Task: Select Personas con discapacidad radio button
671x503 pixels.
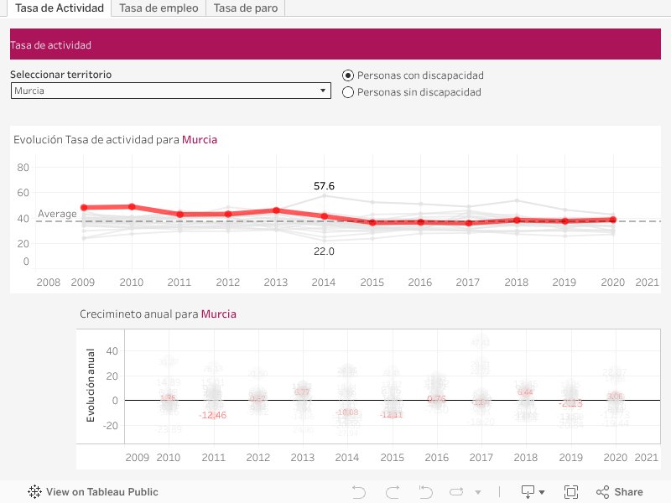Action: (x=349, y=75)
